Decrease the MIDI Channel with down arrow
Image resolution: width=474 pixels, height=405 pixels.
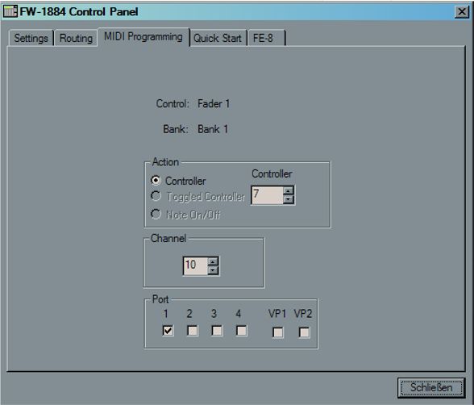tap(213, 269)
